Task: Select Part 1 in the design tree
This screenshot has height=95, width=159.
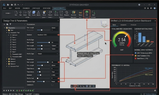Action: coord(14,38)
